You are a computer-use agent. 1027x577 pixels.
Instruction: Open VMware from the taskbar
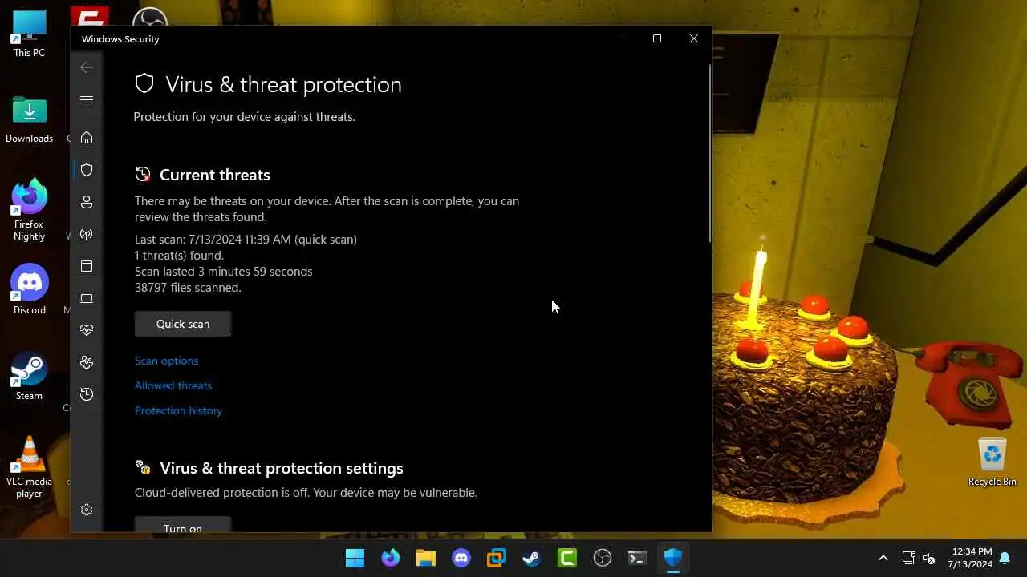tap(497, 558)
